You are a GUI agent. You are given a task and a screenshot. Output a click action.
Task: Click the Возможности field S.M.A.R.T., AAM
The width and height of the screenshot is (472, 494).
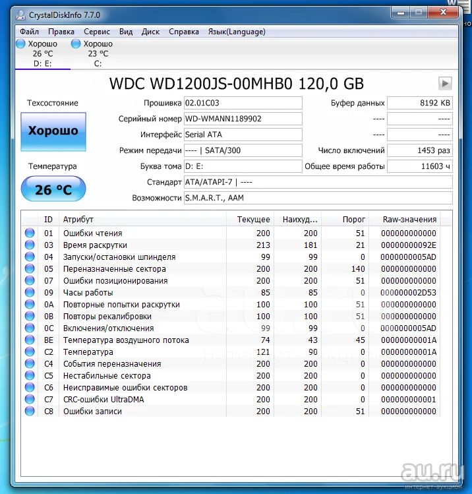click(x=318, y=198)
